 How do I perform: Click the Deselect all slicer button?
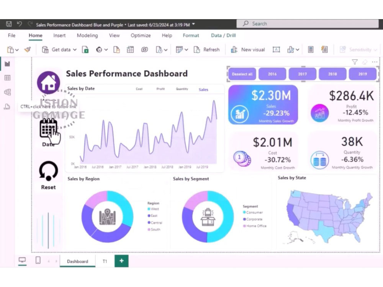point(242,74)
